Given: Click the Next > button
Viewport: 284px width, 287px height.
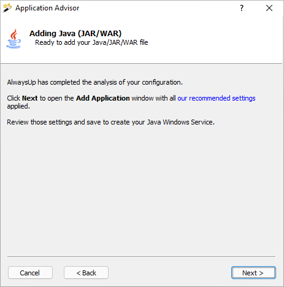Looking at the screenshot, I should click(253, 273).
